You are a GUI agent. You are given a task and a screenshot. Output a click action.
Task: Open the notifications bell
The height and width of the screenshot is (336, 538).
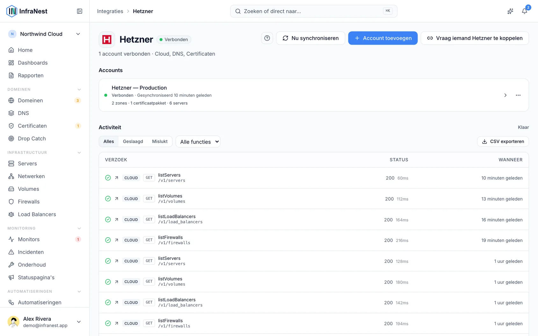(x=524, y=11)
